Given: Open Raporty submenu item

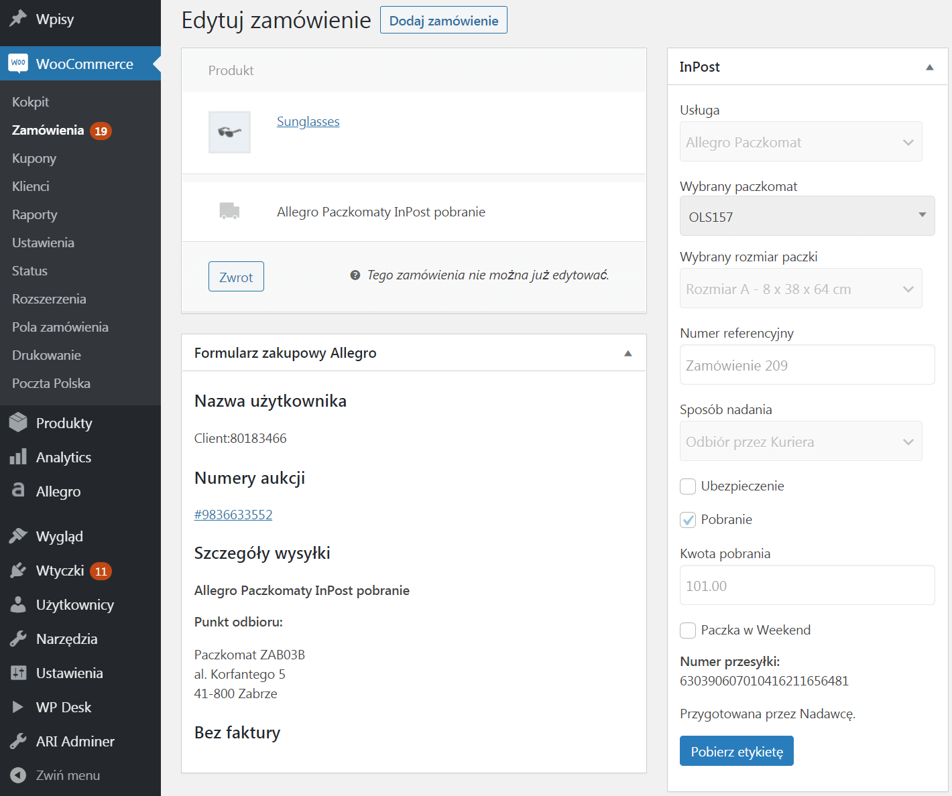Looking at the screenshot, I should click(x=35, y=214).
